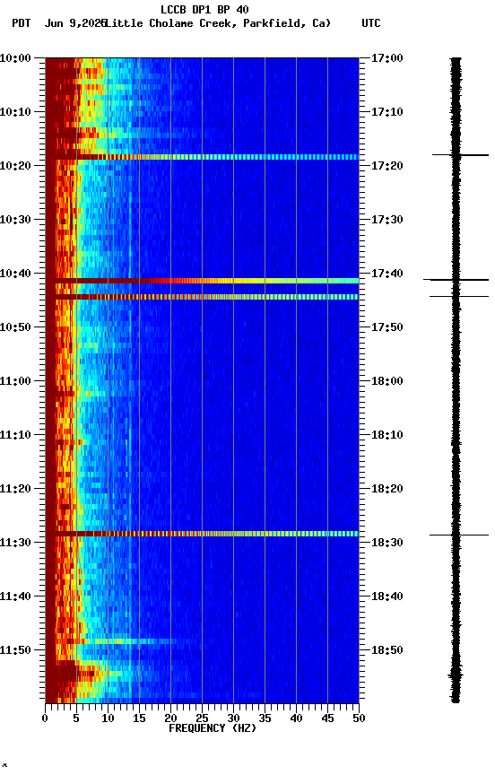The height and width of the screenshot is (775, 495).
Task: Click the '11:40' PDT time label
Action: [15, 597]
